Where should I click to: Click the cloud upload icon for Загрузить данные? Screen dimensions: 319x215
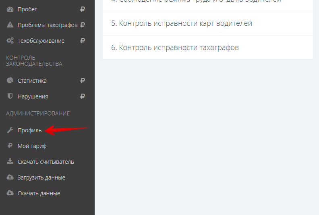coord(10,177)
